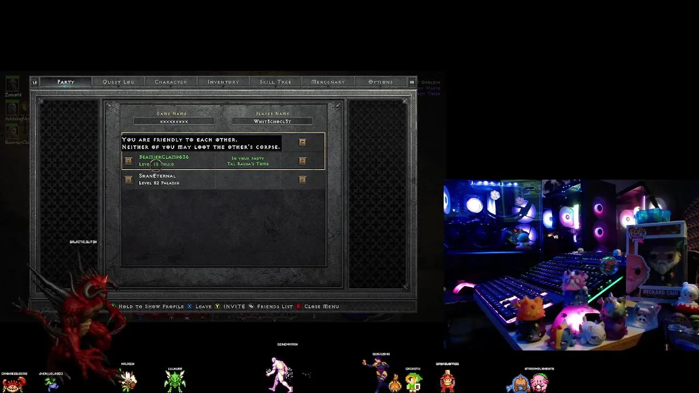Viewport: 699px width, 393px height.
Task: Click the LB bumper icon
Action: coord(35,82)
